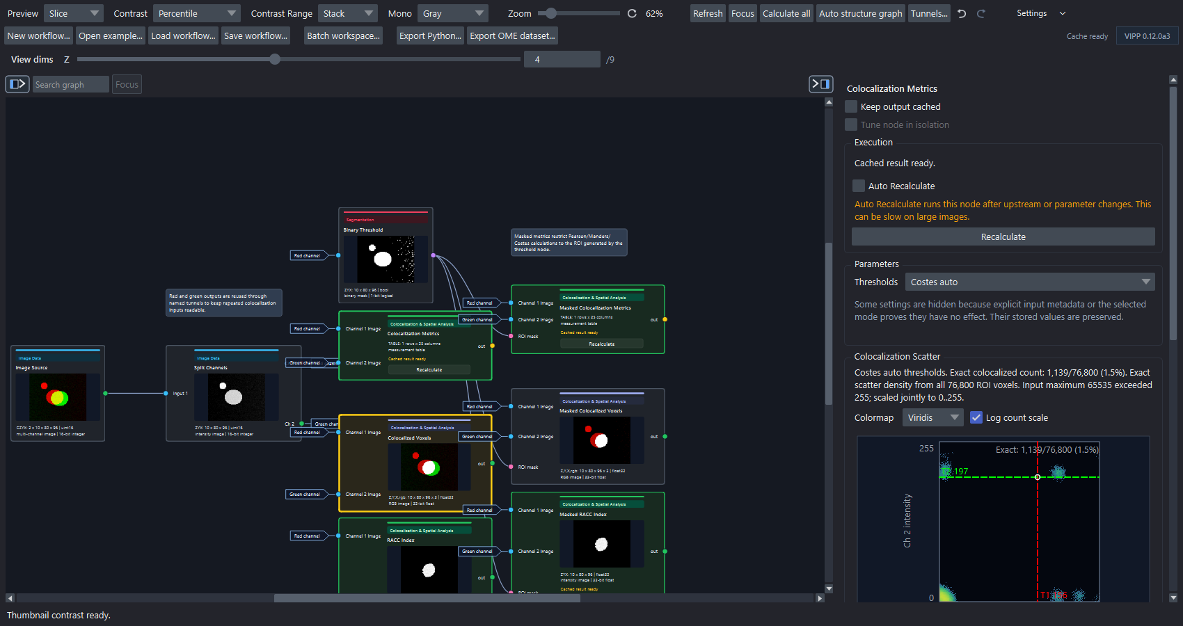Click the scatter plot threshold crosshair marker

point(1038,477)
